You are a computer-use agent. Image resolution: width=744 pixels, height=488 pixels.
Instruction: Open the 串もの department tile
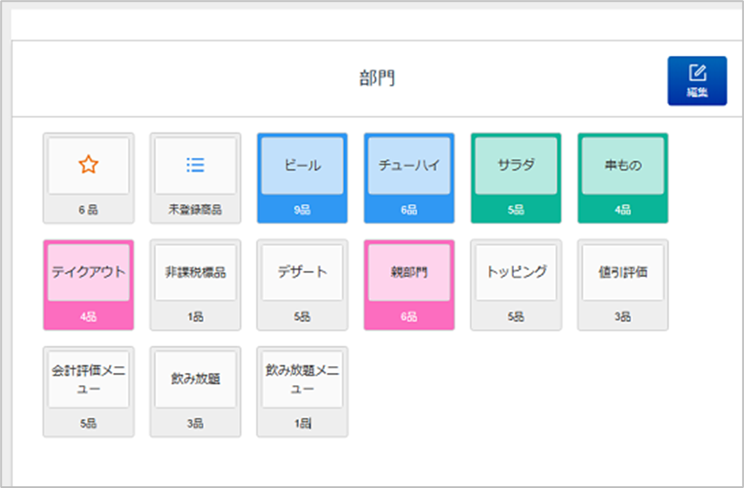click(x=623, y=166)
